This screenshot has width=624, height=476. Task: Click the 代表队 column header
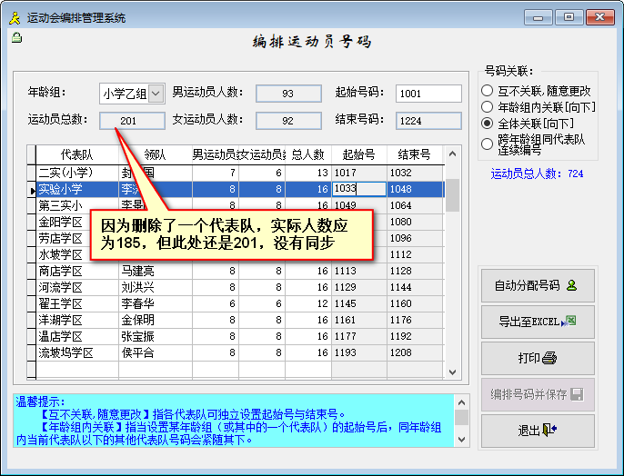pos(76,154)
